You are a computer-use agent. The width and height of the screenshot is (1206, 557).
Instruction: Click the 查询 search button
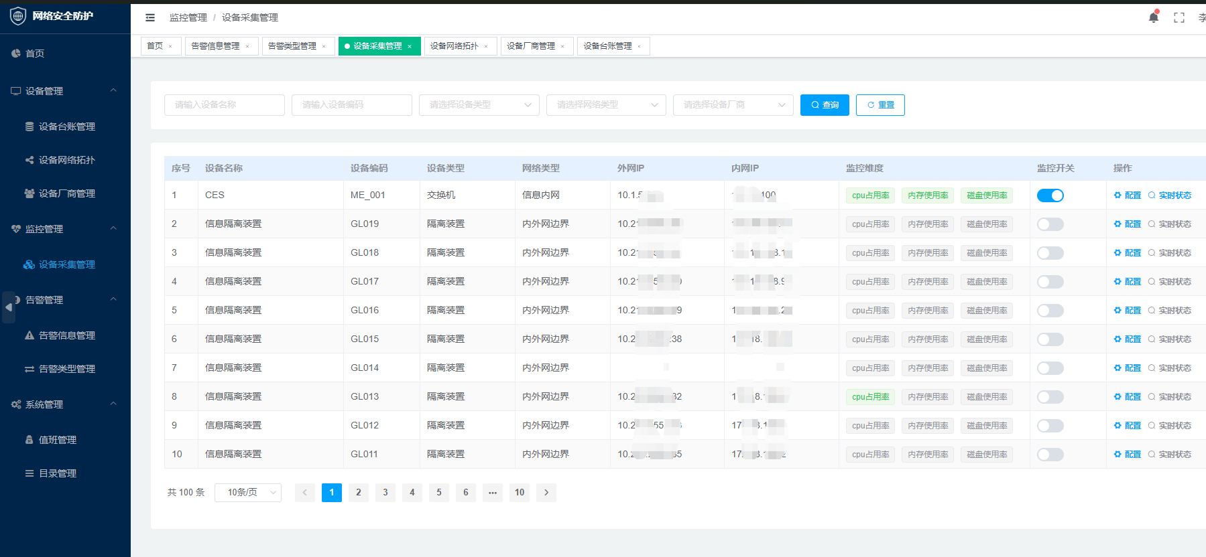pyautogui.click(x=825, y=105)
